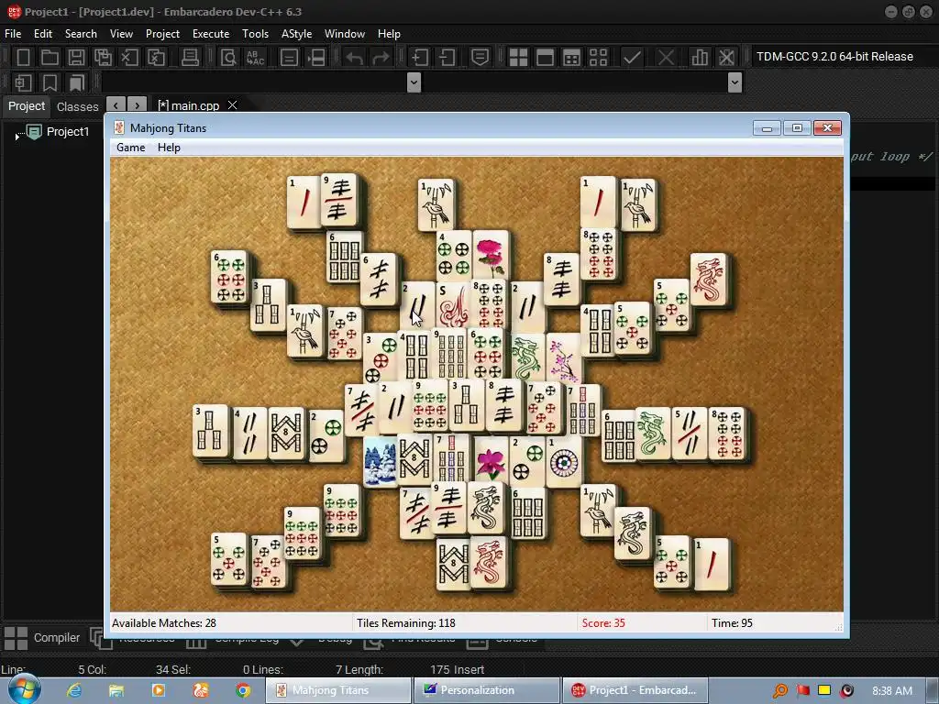Open the AStyle menu
Viewport: 939px width, 704px height.
point(296,34)
